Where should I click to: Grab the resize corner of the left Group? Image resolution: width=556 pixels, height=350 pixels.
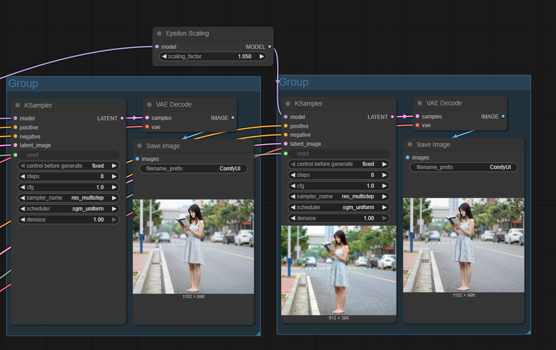pos(258,334)
